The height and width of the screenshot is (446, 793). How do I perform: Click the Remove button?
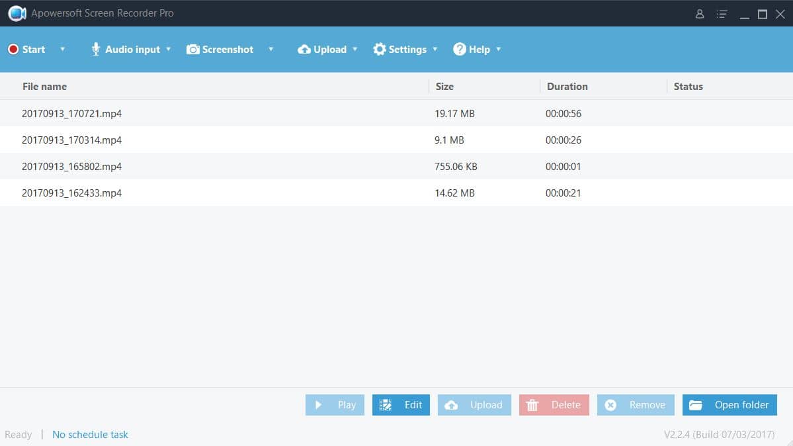point(636,405)
